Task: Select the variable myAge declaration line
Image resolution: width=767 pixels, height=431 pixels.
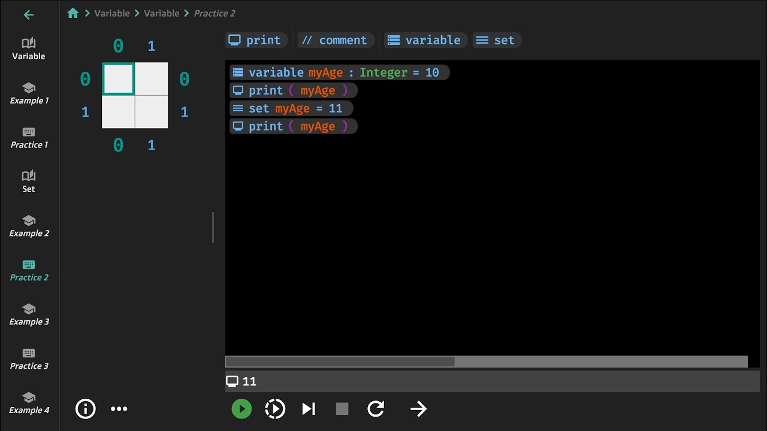Action: [x=339, y=72]
